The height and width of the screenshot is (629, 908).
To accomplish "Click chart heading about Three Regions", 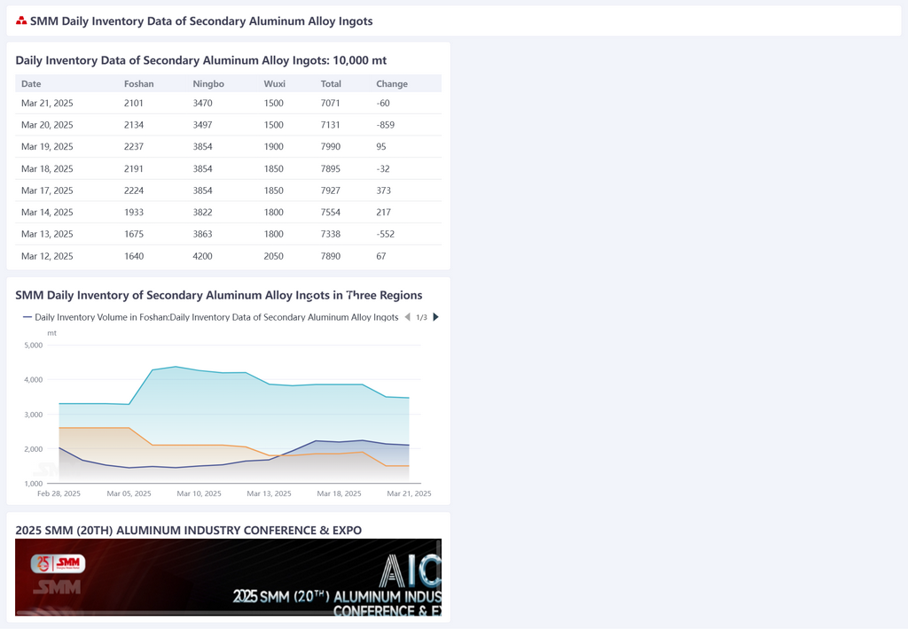I will tap(219, 295).
